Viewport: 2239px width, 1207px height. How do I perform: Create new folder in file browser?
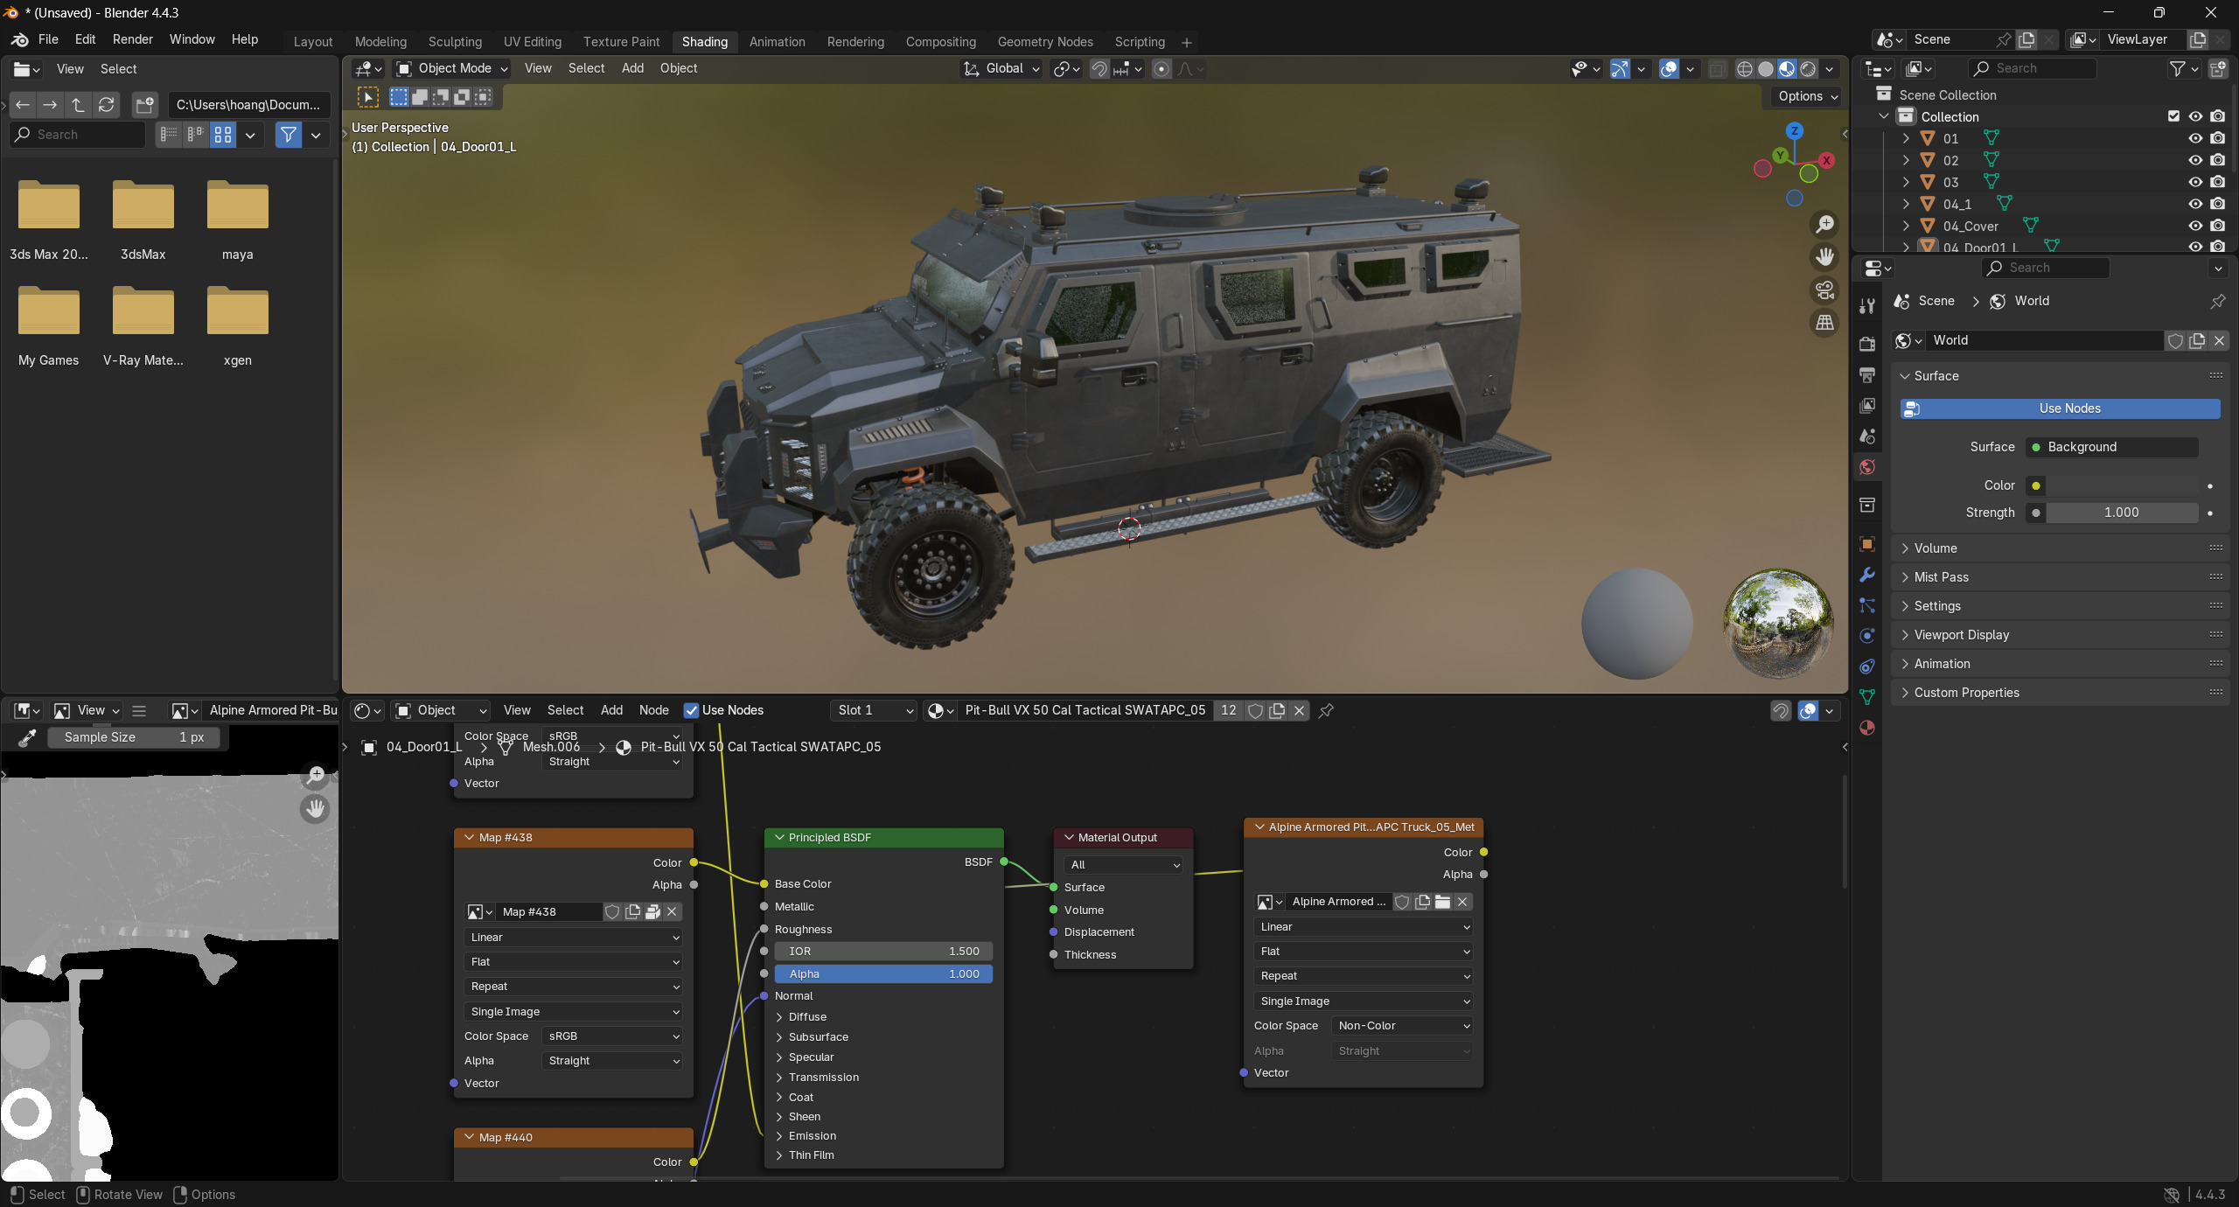click(x=144, y=105)
